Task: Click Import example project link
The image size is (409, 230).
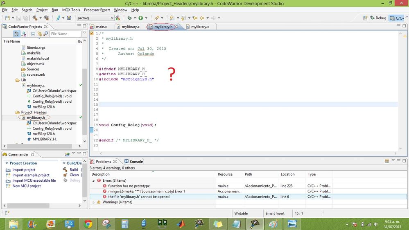Action: coord(31,175)
